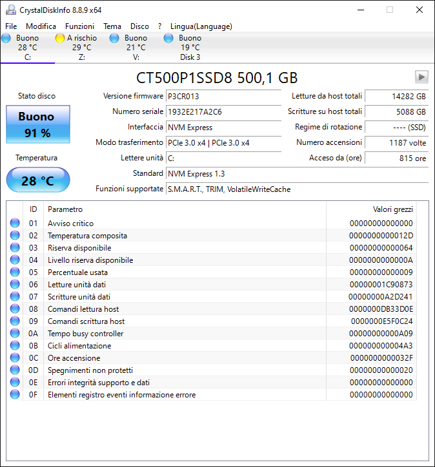Click the Valori grezzi column header

(x=372, y=209)
